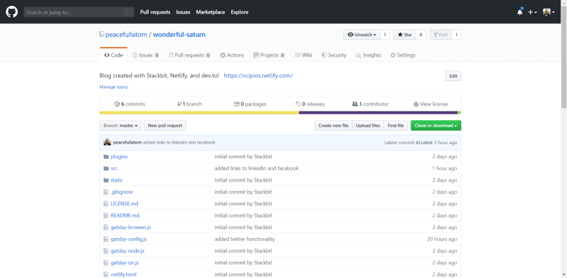Click Create new file button

[333, 125]
